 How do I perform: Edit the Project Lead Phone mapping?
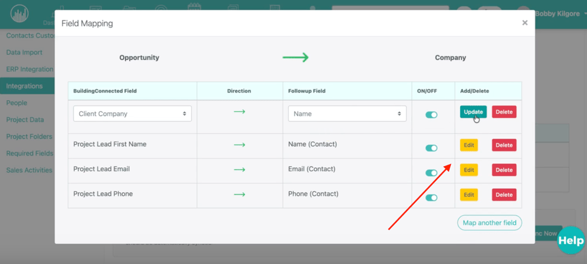(x=468, y=195)
